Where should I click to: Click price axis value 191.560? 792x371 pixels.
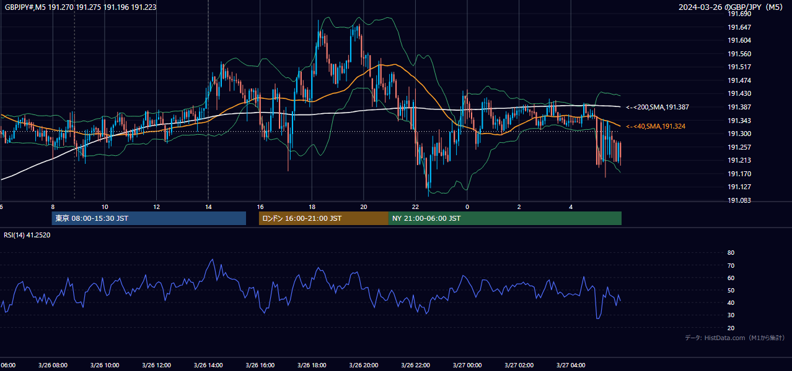tap(739, 54)
